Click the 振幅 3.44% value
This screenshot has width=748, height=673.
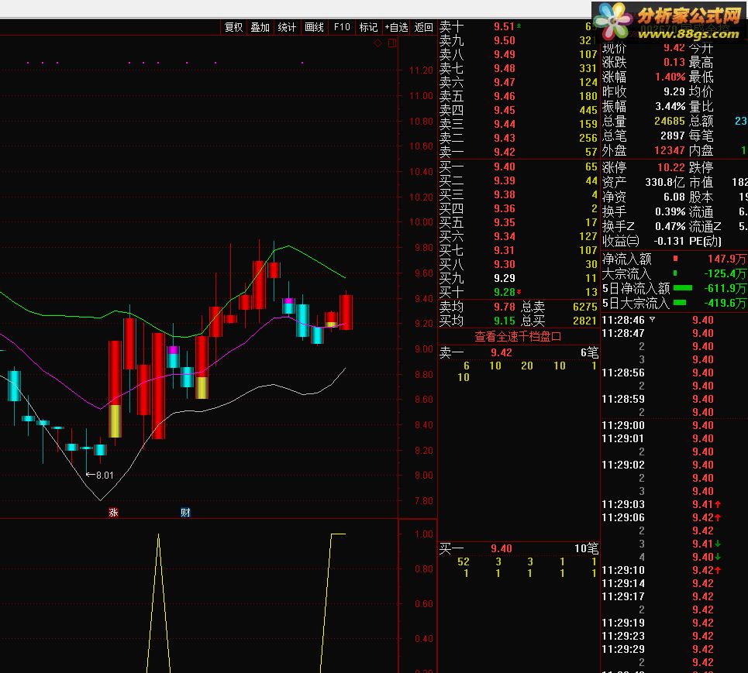pos(670,106)
